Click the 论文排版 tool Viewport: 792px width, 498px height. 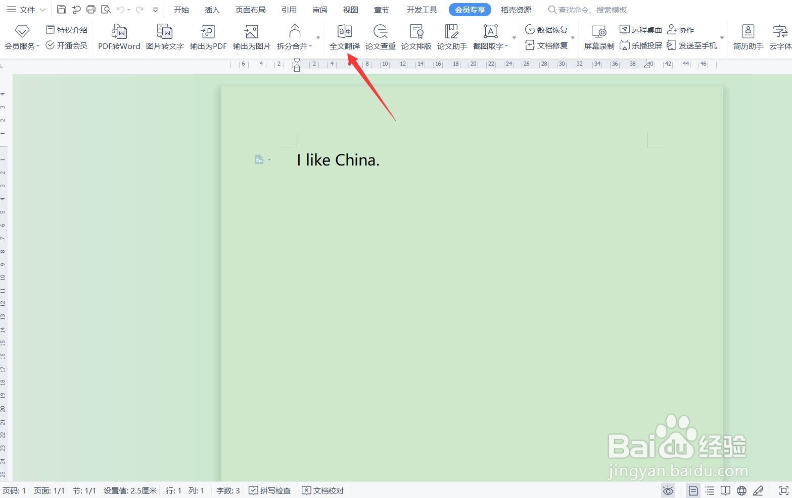[416, 37]
